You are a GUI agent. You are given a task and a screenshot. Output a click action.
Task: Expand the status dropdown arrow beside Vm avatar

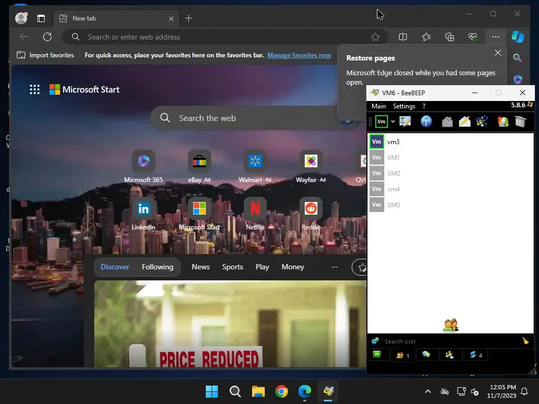[393, 122]
